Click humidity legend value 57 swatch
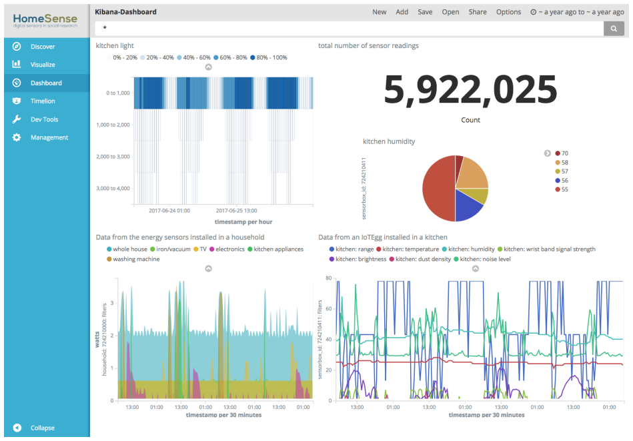Viewport: 633px width, 441px height. [558, 171]
